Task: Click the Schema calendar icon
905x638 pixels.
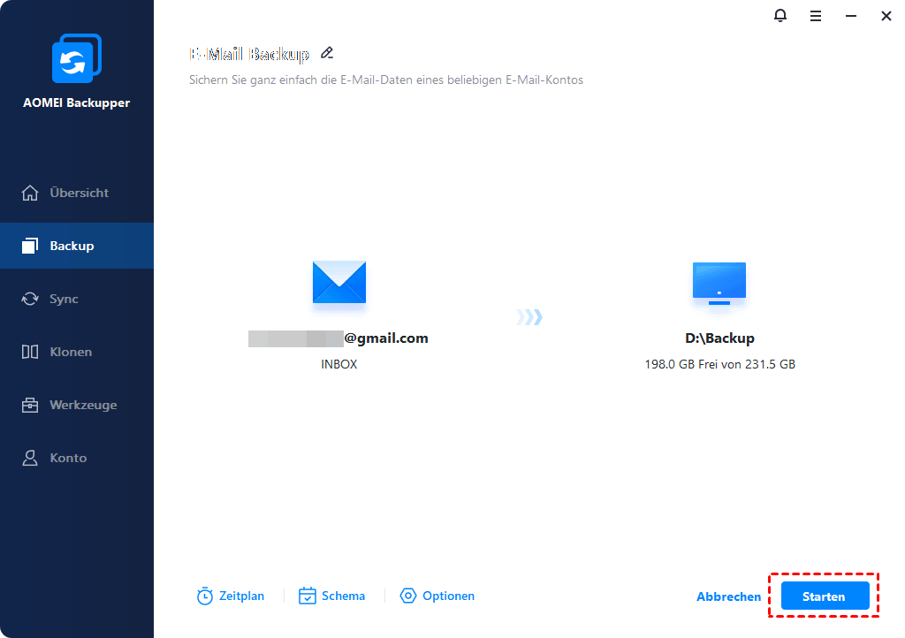Action: click(307, 596)
